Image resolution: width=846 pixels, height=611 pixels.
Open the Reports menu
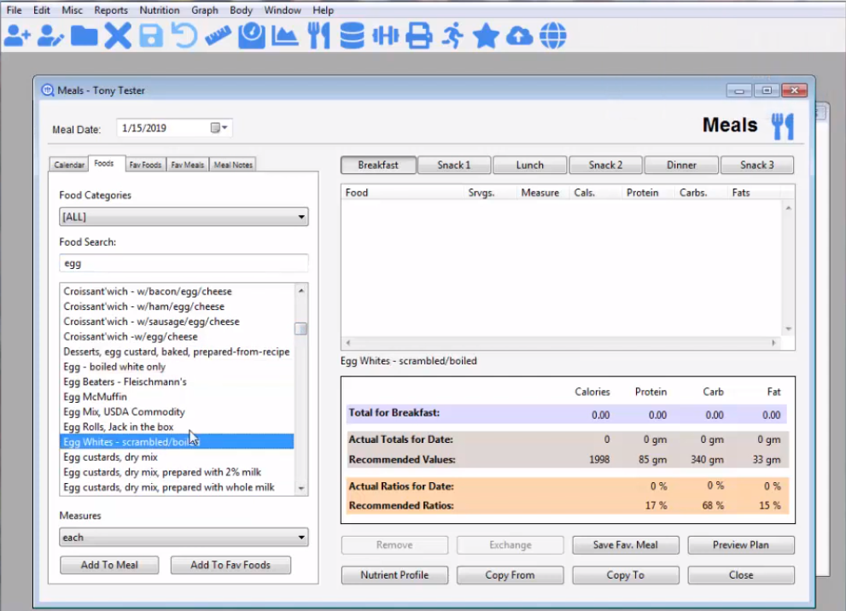click(x=111, y=10)
